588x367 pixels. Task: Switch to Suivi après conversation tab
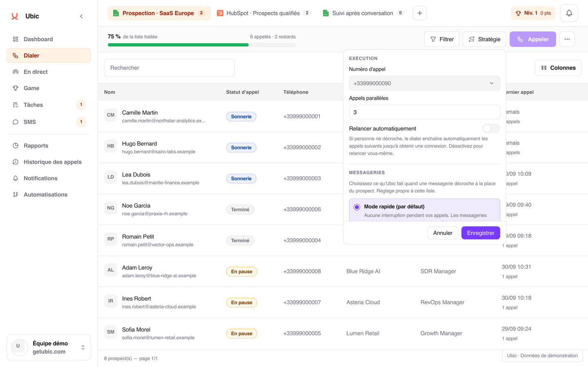pos(363,13)
